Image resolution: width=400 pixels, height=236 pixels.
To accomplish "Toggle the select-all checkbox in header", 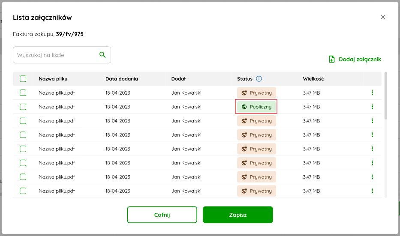I will click(23, 79).
